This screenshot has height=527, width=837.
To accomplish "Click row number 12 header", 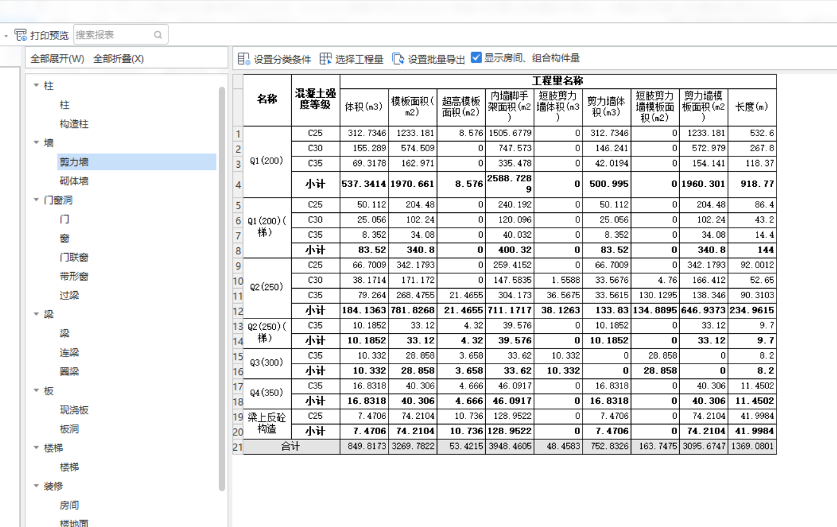I will point(238,311).
